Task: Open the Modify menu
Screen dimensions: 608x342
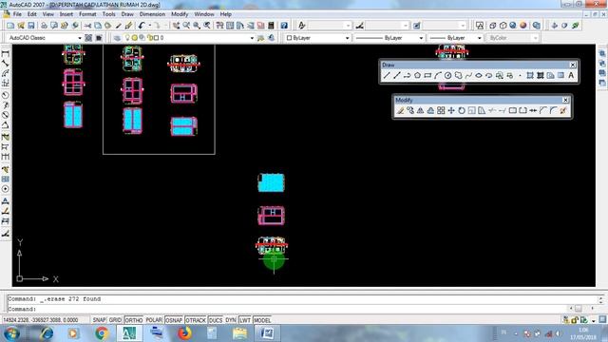Action: (x=180, y=14)
